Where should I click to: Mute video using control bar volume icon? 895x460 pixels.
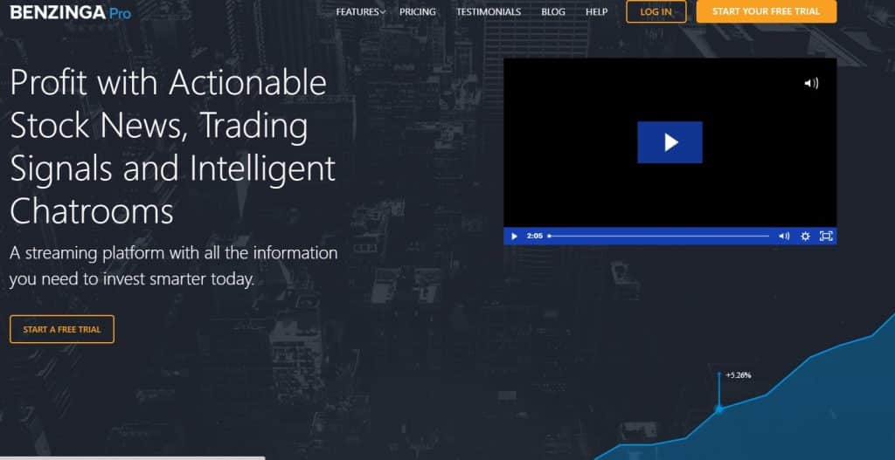point(784,236)
